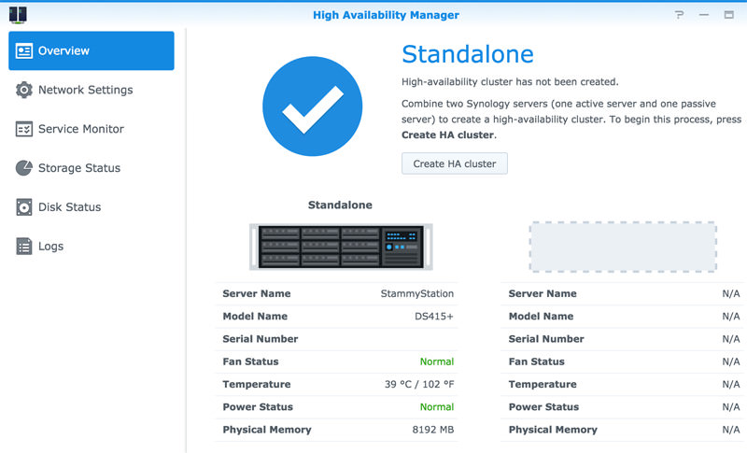
Task: Click the 8192 MB physical memory value
Action: 433,430
